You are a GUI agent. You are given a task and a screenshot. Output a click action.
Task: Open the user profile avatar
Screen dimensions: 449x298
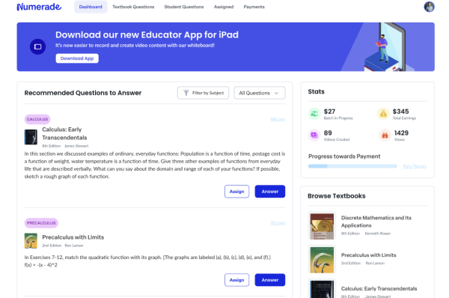pos(429,7)
